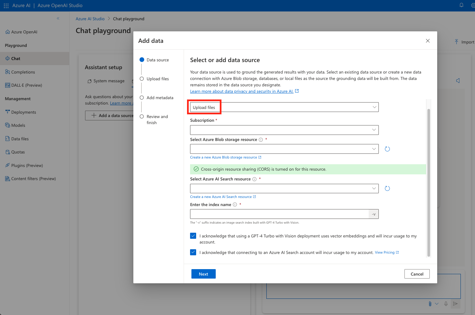Open the Azure Blob storage resource dropdown
The image size is (475, 315).
284,149
